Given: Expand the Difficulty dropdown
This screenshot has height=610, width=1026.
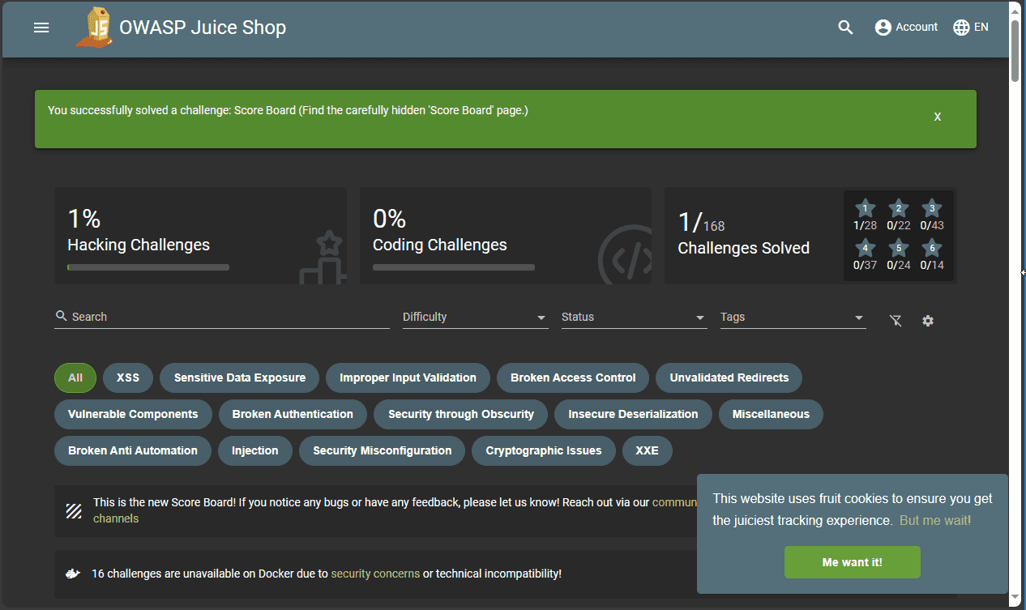Looking at the screenshot, I should [x=475, y=318].
